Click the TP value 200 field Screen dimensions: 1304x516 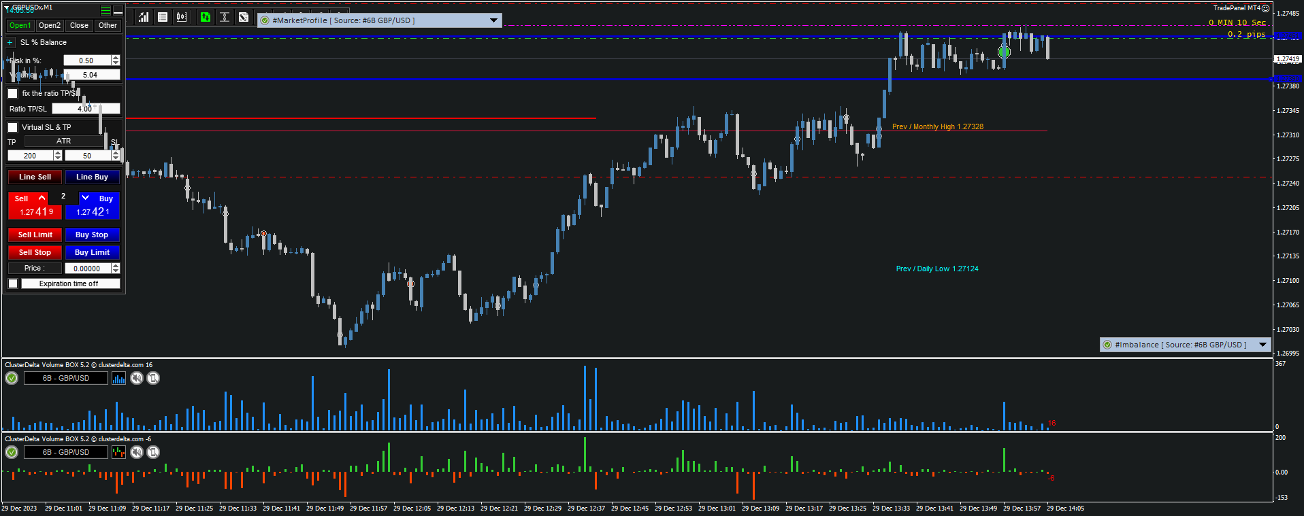point(31,156)
